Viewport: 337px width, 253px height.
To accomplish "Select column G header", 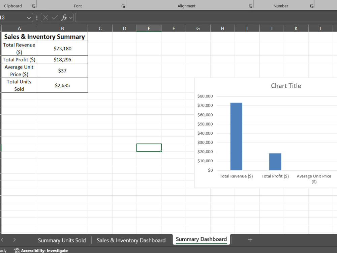I will [x=198, y=28].
